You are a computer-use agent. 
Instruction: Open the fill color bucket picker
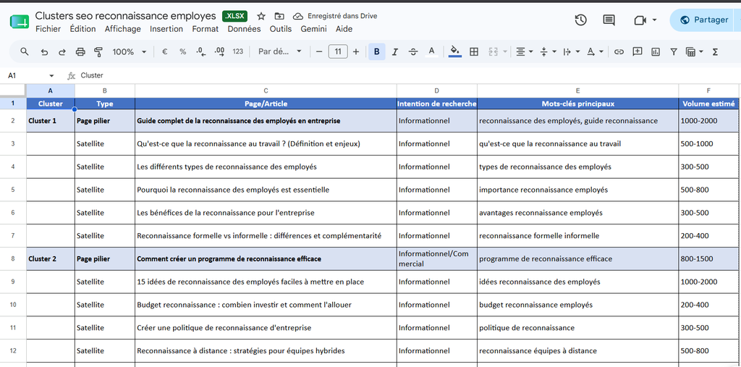(454, 51)
